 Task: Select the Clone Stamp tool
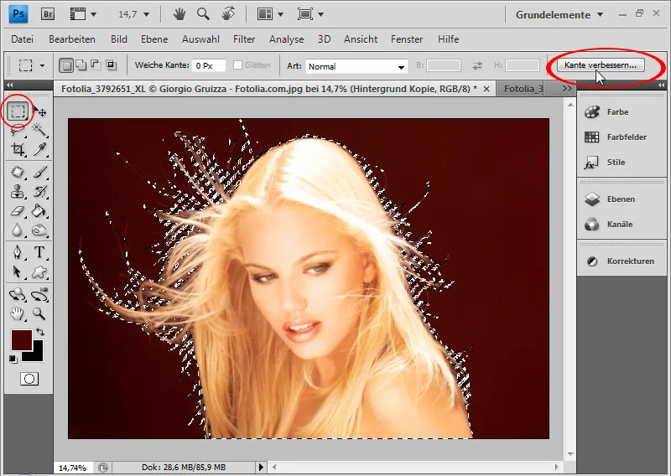pyautogui.click(x=18, y=191)
